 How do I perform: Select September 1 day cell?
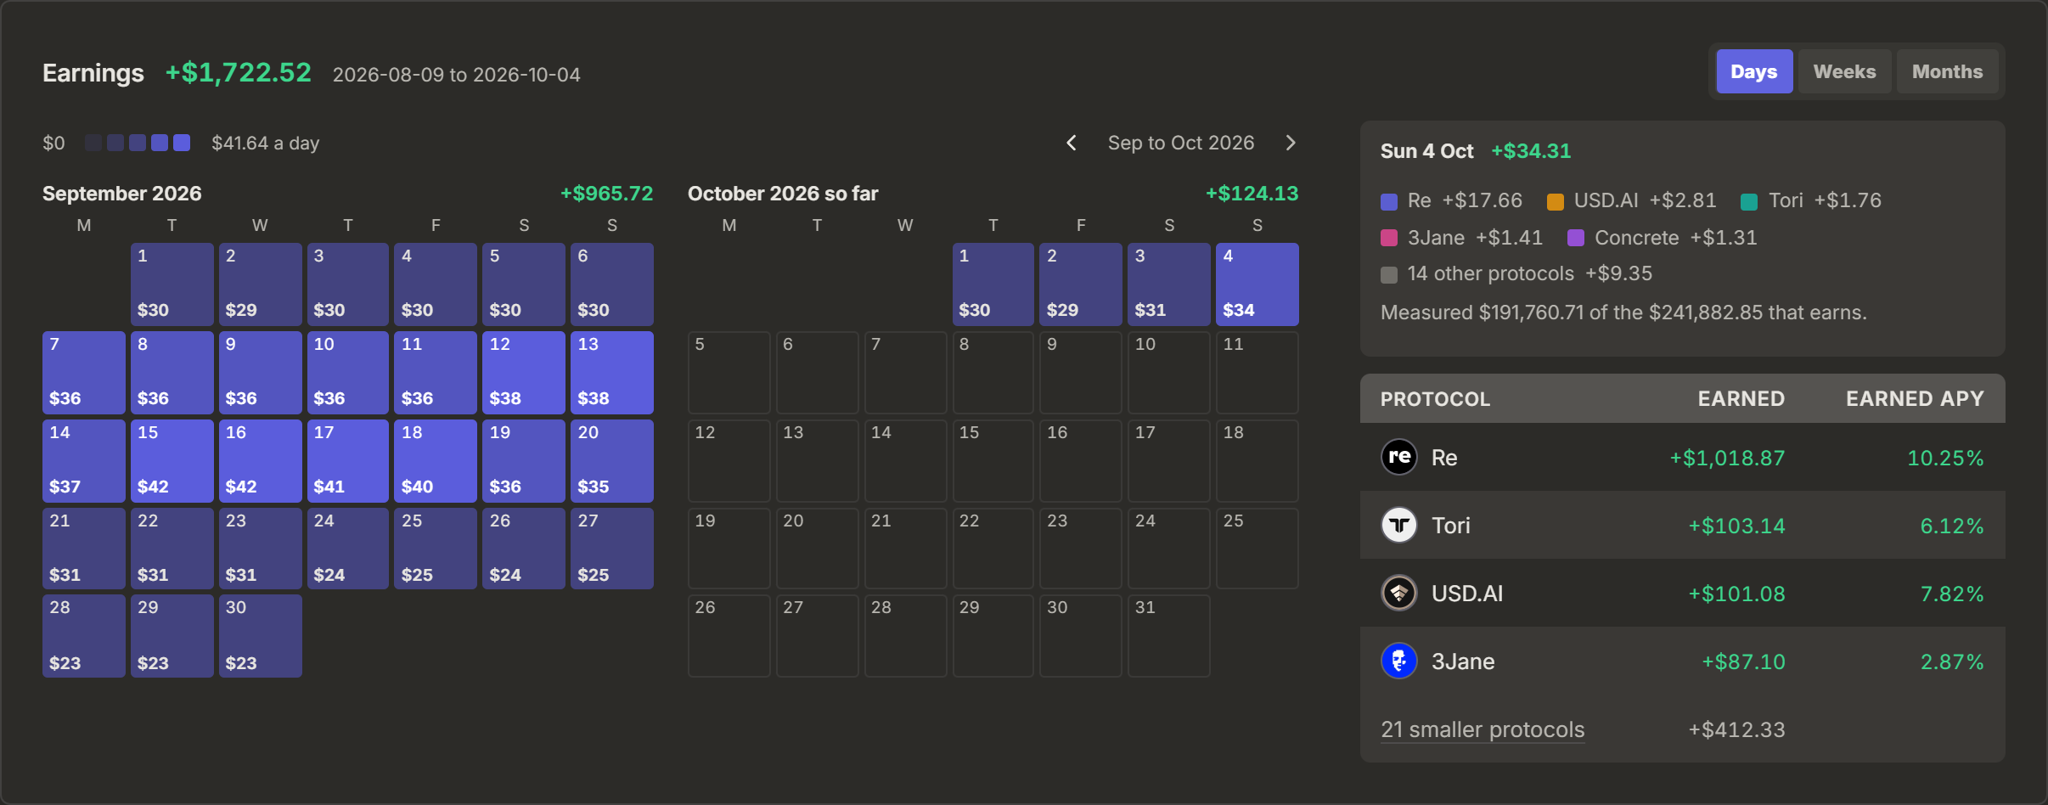172,284
